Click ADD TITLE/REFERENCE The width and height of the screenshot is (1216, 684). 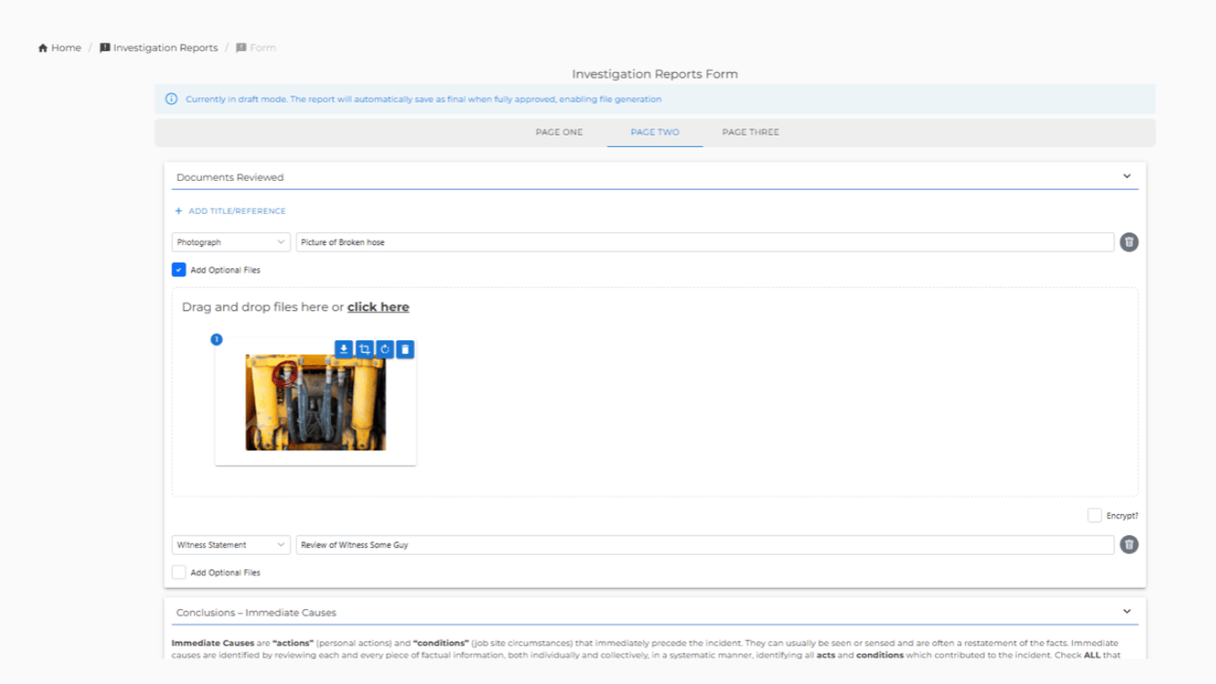(231, 210)
